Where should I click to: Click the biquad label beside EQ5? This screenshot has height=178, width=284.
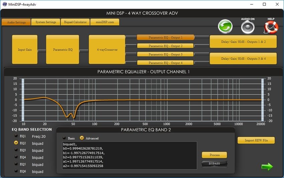[38, 165]
